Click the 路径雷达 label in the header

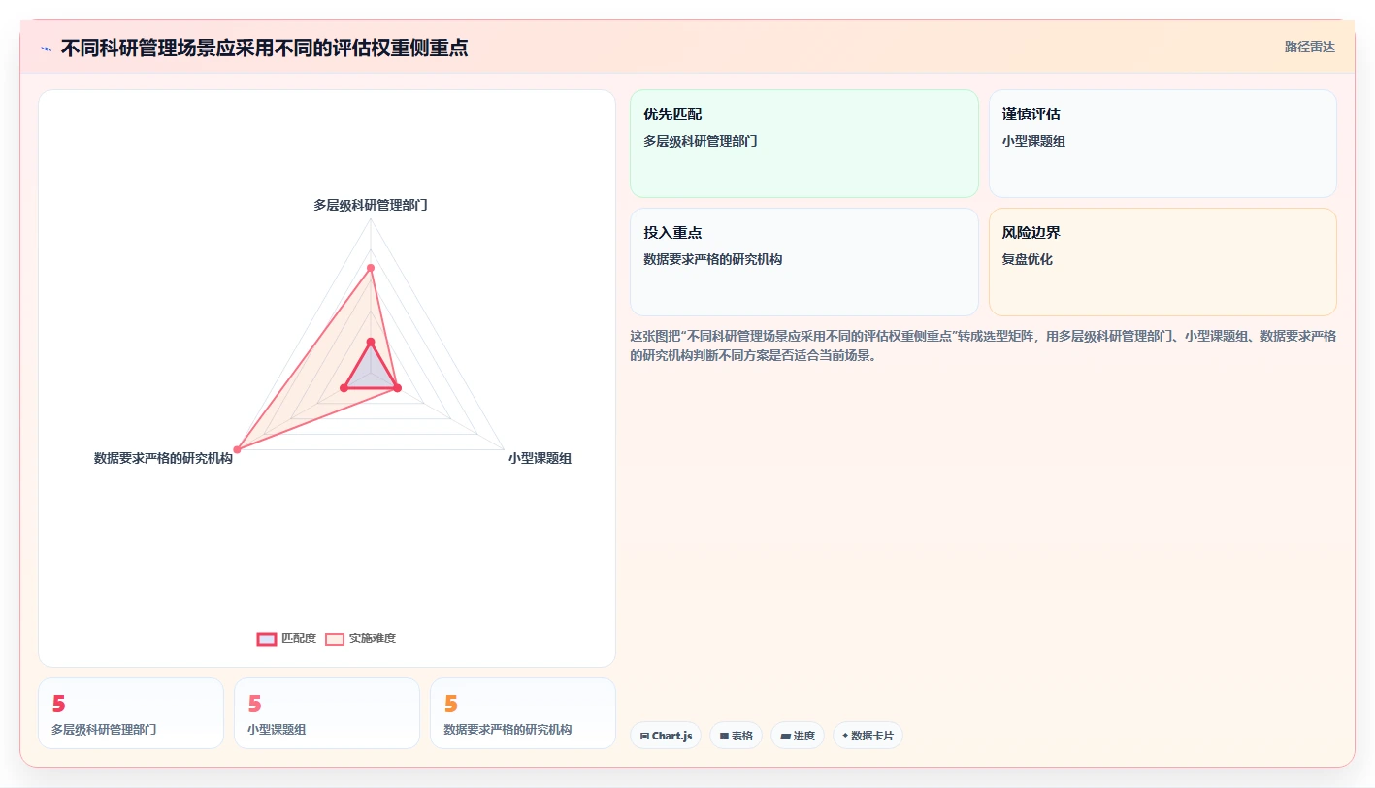click(1310, 47)
